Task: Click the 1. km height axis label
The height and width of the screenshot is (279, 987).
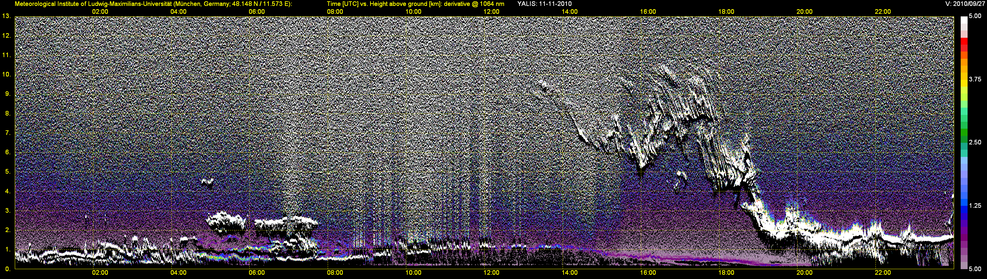Action: pyautogui.click(x=8, y=249)
